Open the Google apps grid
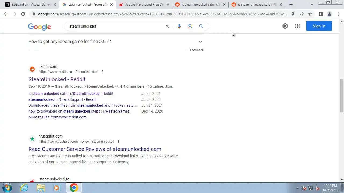The image size is (344, 193). 298,26
